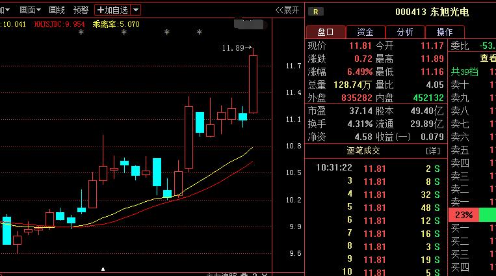Image resolution: width=496 pixels, height=276 pixels.
Task: Click the 现价 value 11.81
Action: 360,46
